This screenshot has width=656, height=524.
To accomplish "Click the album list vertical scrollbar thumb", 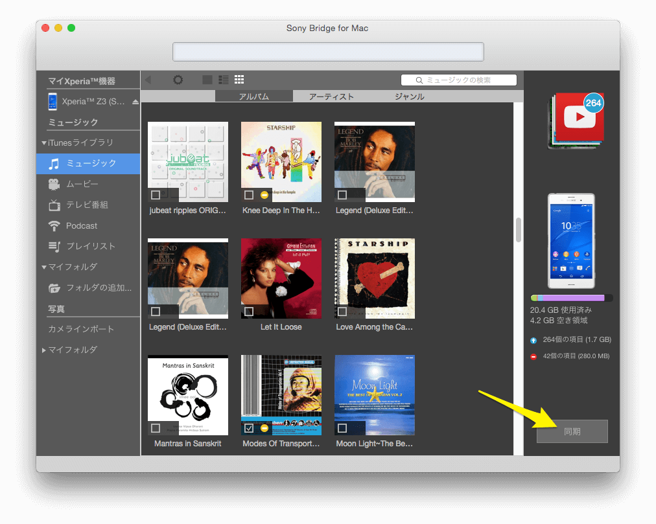I will (x=519, y=229).
